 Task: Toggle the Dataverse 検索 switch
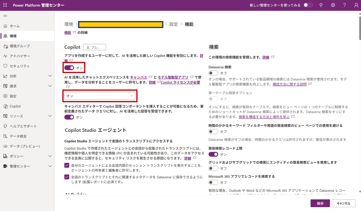(213, 73)
